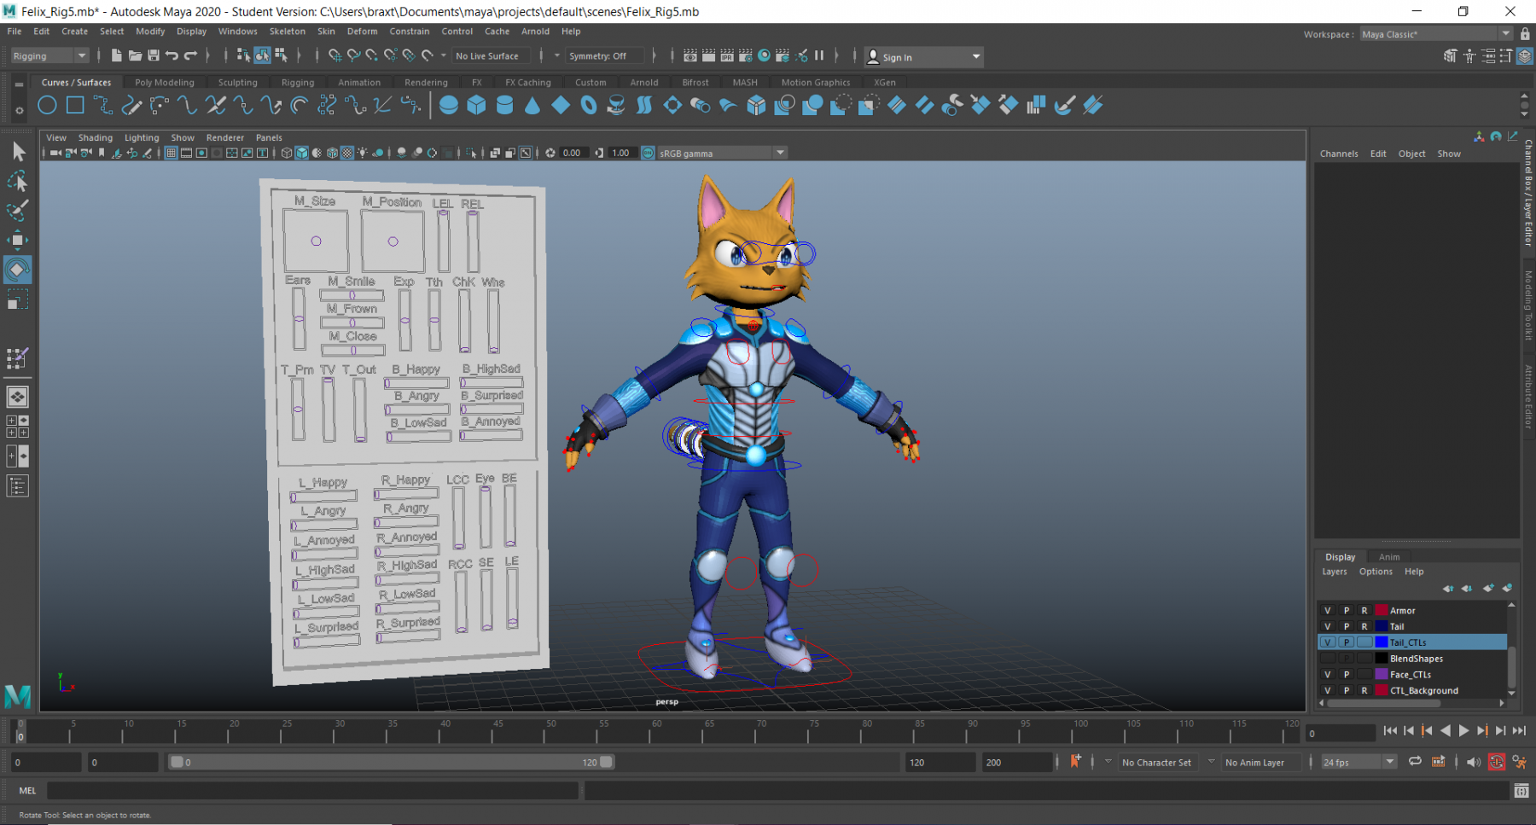Click the Face_CTLs layer purple color swatch

point(1382,674)
